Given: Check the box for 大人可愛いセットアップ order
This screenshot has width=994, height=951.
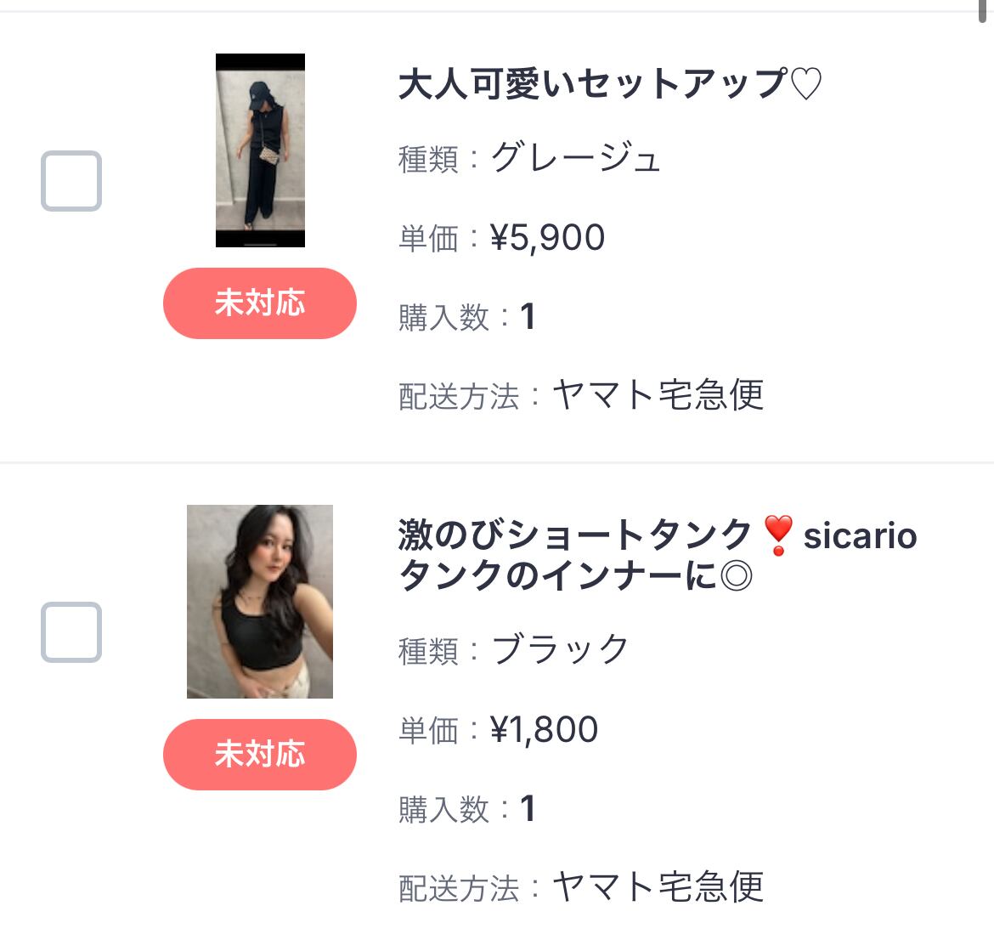Looking at the screenshot, I should [x=71, y=181].
